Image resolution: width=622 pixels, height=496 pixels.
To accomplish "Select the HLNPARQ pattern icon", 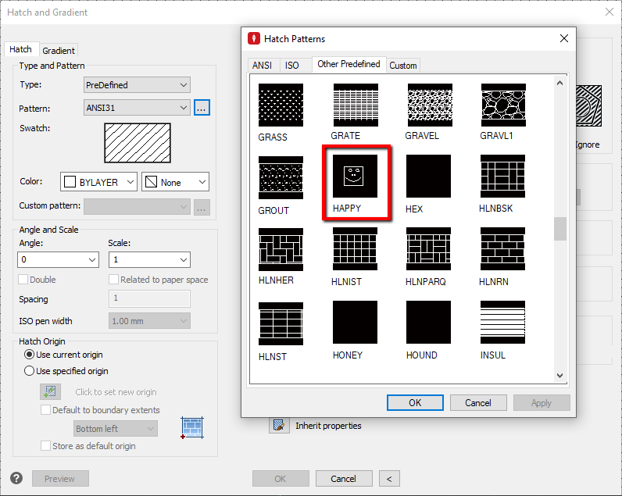I will pyautogui.click(x=429, y=249).
